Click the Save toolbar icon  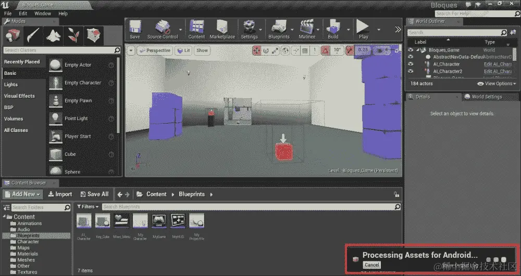tap(134, 30)
